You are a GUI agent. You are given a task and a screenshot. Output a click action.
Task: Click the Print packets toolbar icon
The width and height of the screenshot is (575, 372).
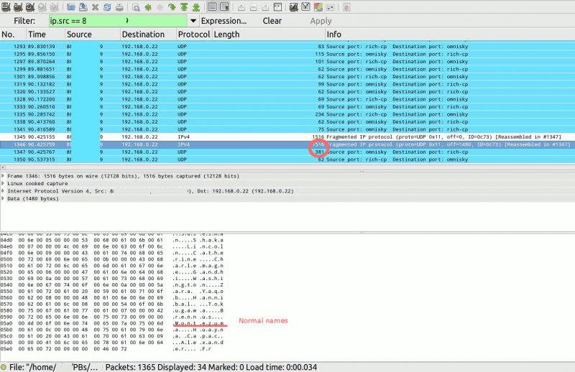tap(119, 6)
